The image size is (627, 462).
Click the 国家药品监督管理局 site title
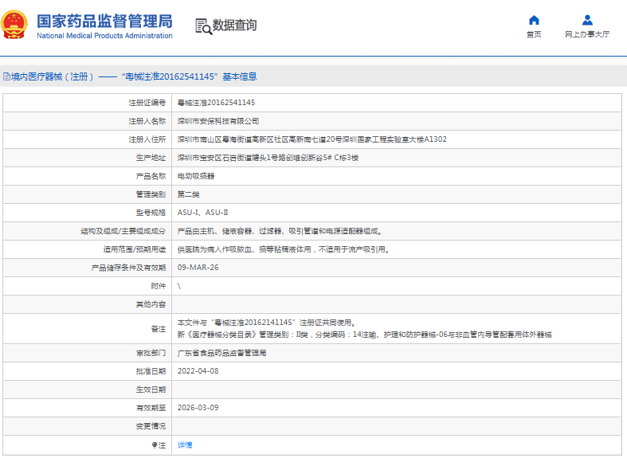pos(104,19)
